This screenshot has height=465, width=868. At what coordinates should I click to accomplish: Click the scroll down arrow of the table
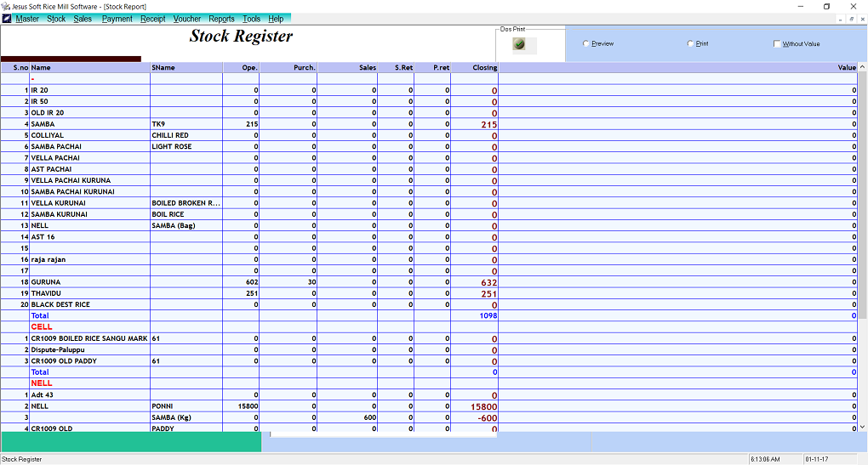tap(862, 427)
